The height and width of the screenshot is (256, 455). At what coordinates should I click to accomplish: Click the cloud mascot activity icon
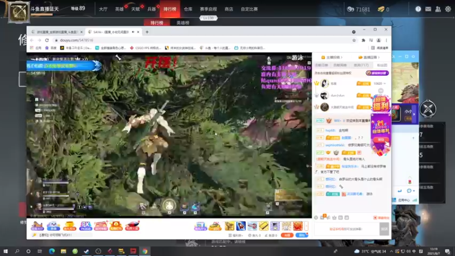coord(53,226)
